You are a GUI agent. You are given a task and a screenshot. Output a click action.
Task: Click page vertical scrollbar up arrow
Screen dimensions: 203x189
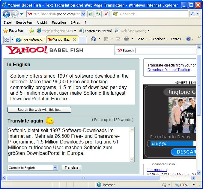point(199,48)
